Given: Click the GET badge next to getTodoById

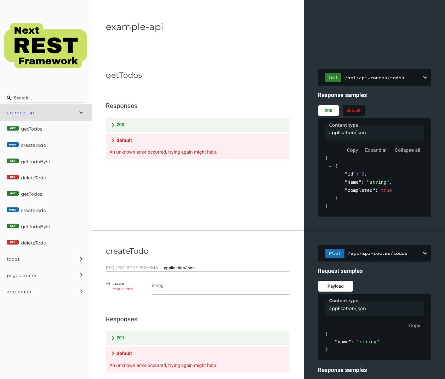Looking at the screenshot, I should coord(13,161).
